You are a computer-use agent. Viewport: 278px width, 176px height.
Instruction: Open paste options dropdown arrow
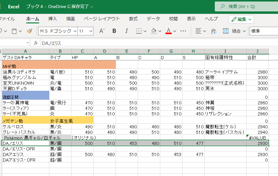[x=20, y=31]
